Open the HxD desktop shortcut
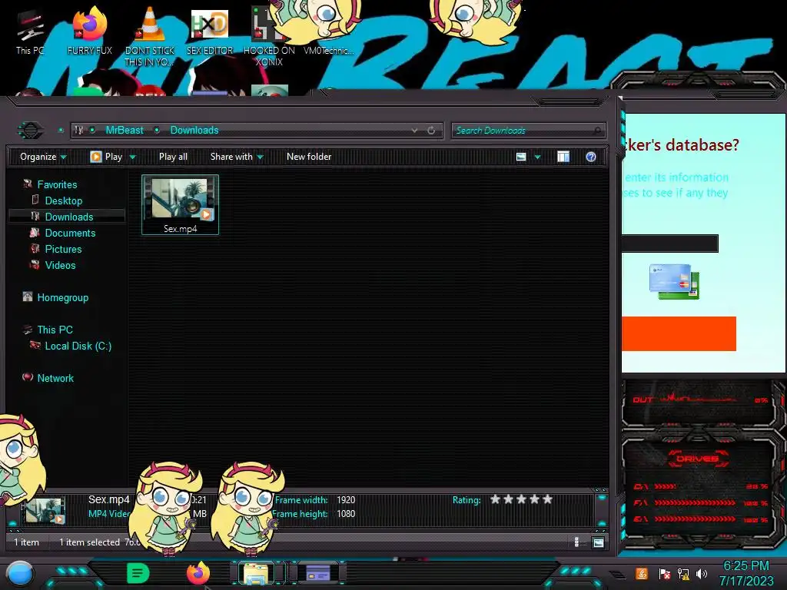Viewport: 787px width, 590px height. coord(210,31)
